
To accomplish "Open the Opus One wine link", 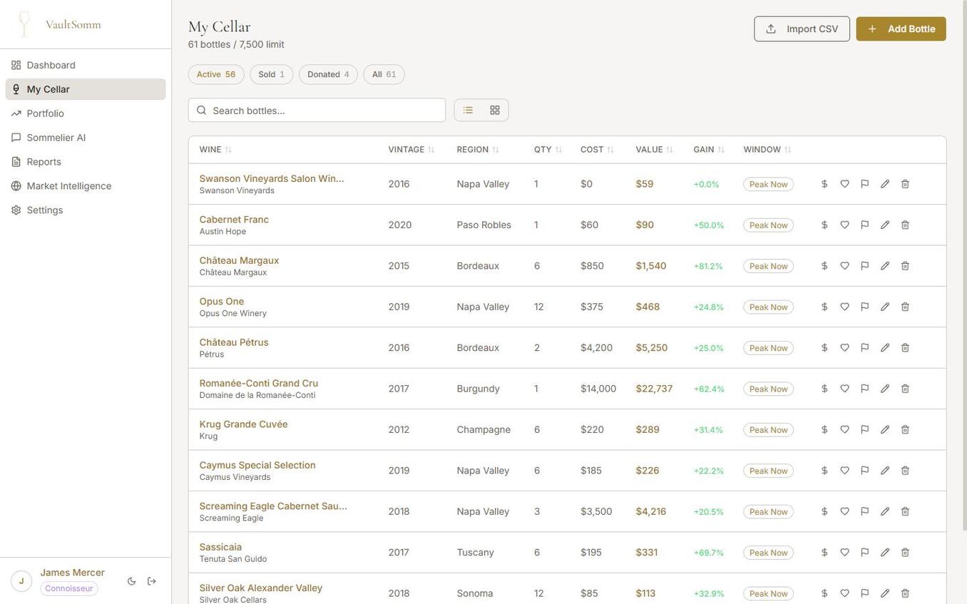I will 222,302.
